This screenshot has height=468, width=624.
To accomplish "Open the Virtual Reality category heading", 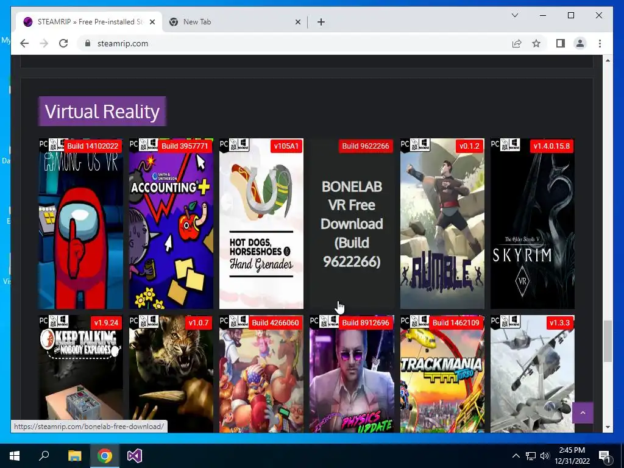I will point(102,112).
